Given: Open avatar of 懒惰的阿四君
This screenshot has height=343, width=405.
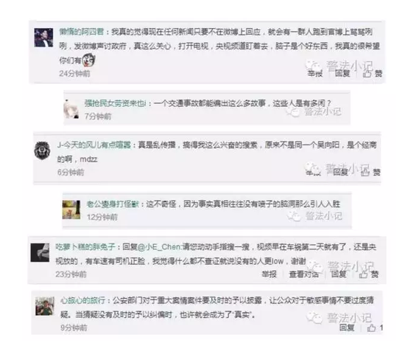Looking at the screenshot, I should [43, 38].
